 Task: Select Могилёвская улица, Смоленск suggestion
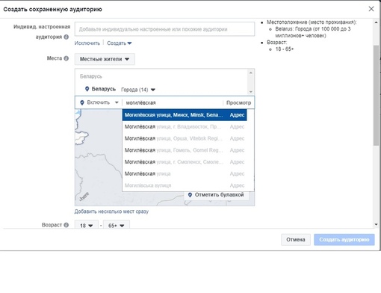point(185,161)
